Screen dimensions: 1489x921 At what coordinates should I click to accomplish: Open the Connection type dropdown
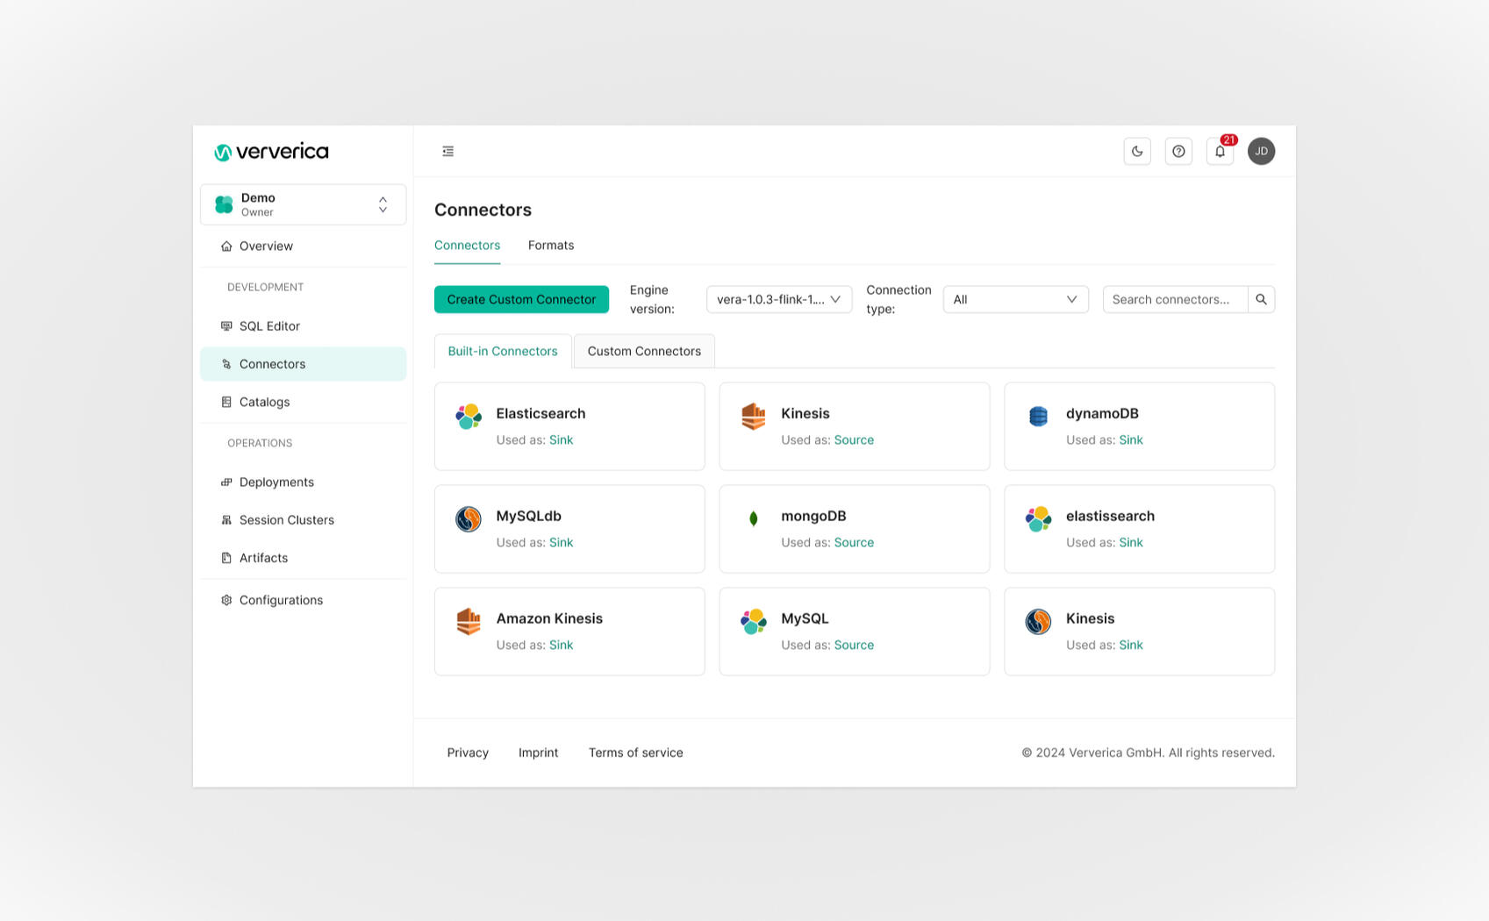[1015, 299]
